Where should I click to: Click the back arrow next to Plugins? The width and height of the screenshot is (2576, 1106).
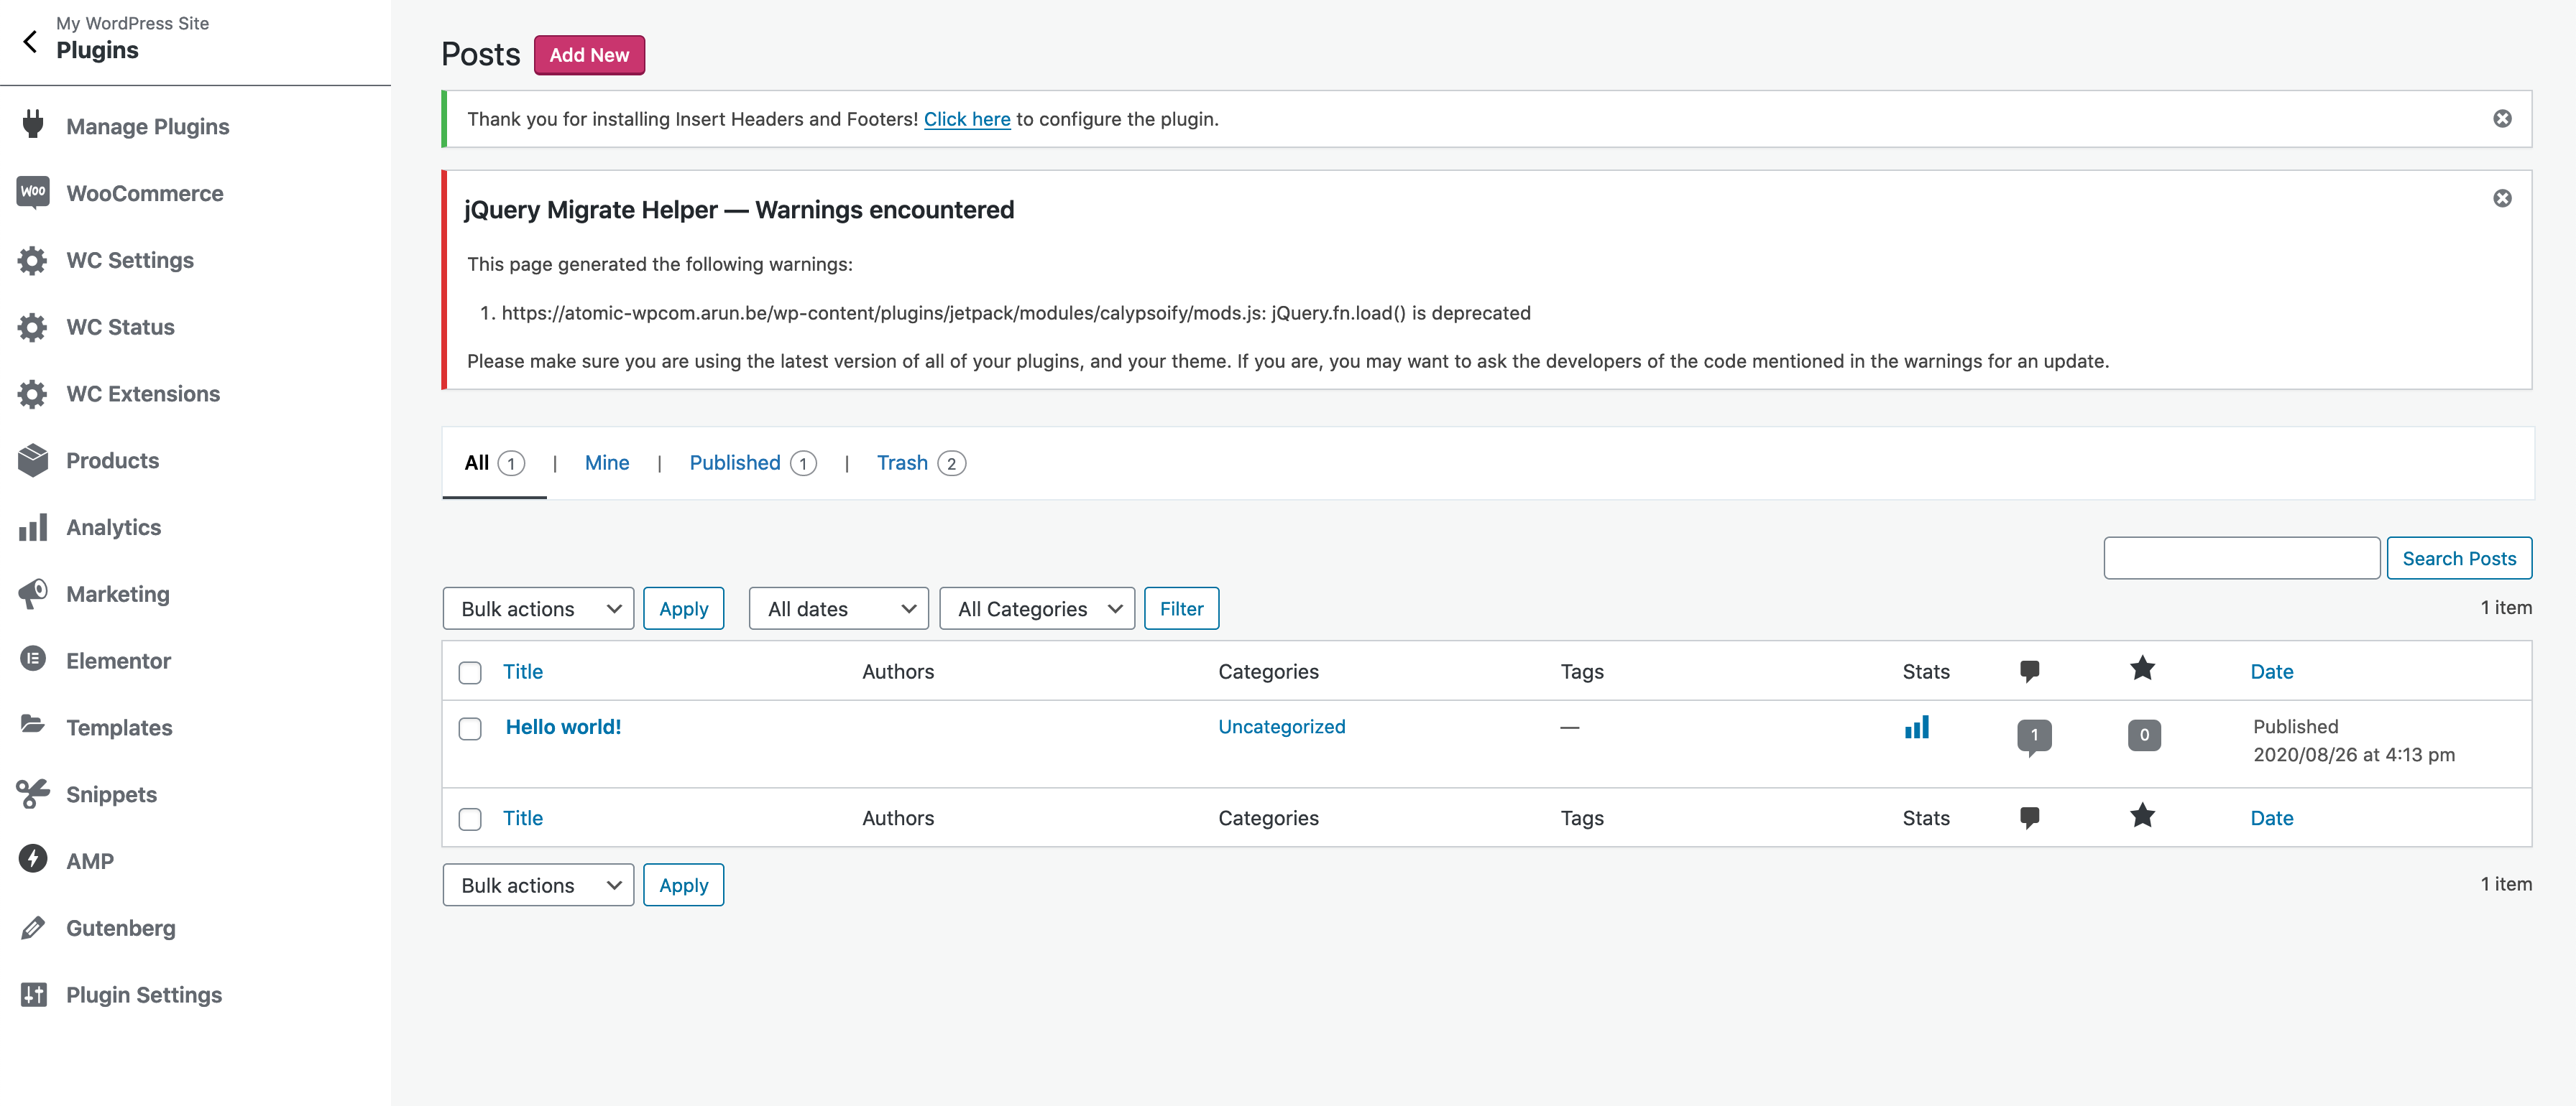(x=30, y=41)
